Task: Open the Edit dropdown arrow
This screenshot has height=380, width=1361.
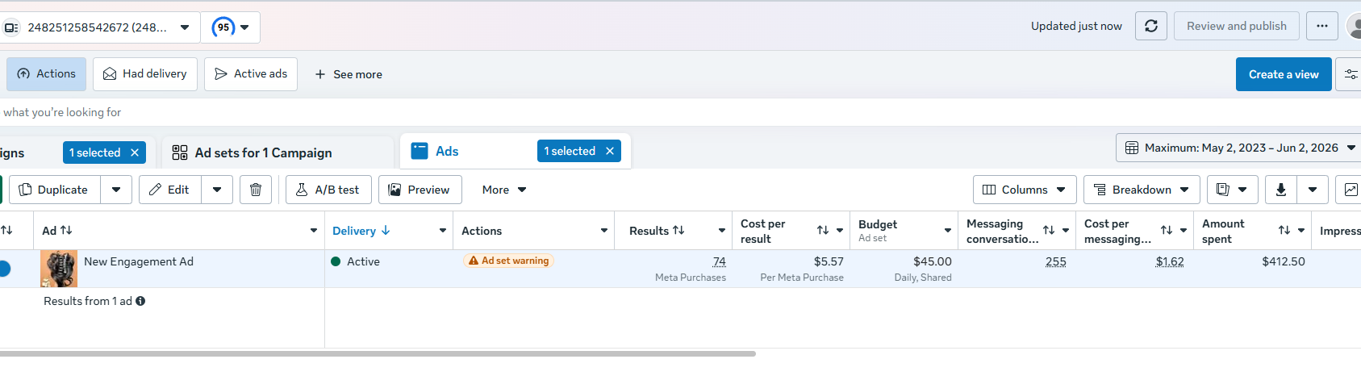Action: 217,190
